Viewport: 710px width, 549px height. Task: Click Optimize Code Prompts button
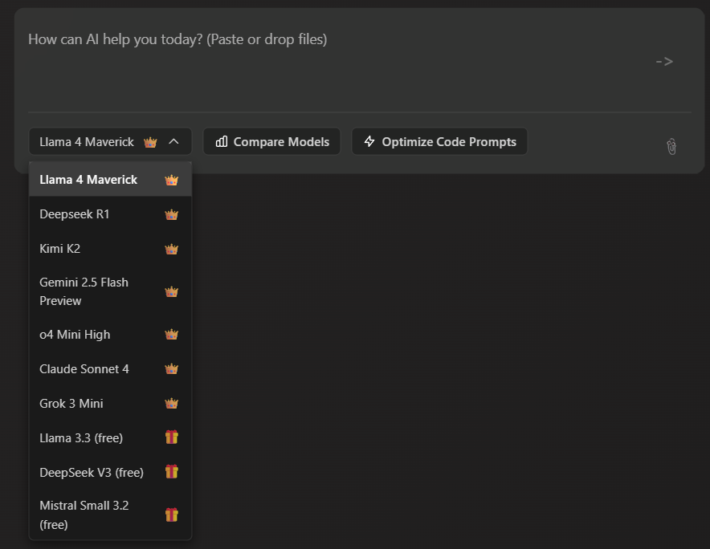[439, 141]
